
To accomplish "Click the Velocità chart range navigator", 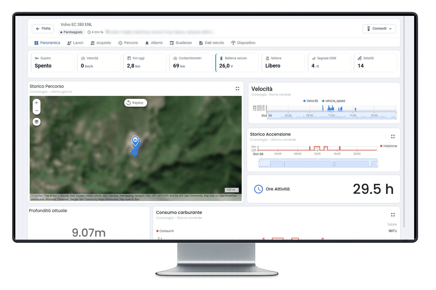I will point(332,116).
